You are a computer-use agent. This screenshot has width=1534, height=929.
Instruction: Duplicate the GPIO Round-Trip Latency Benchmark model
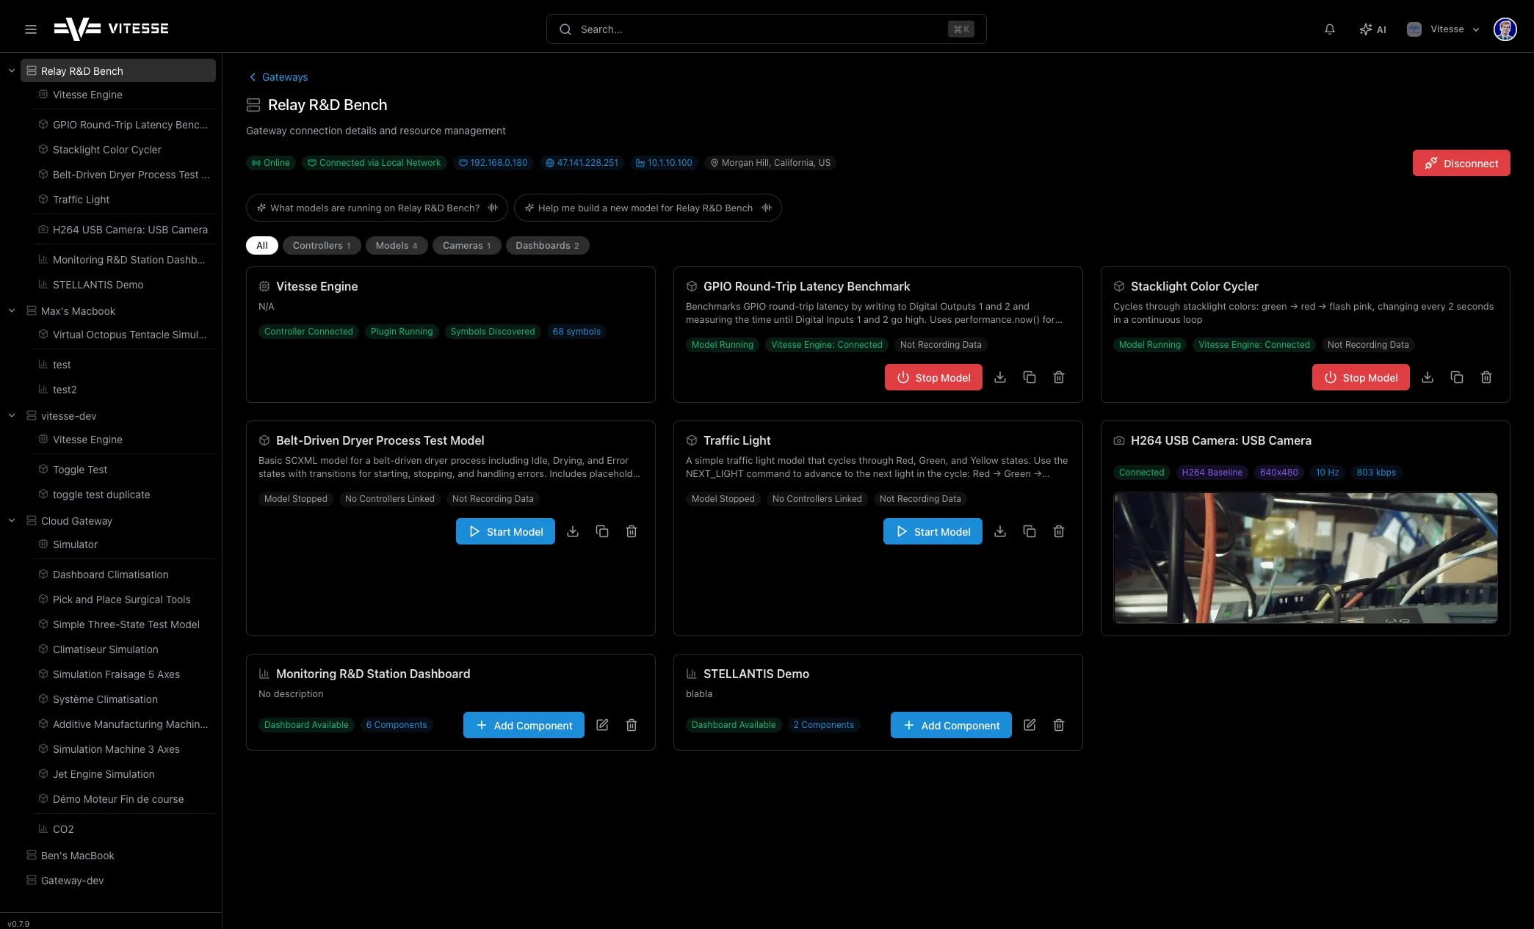1030,377
